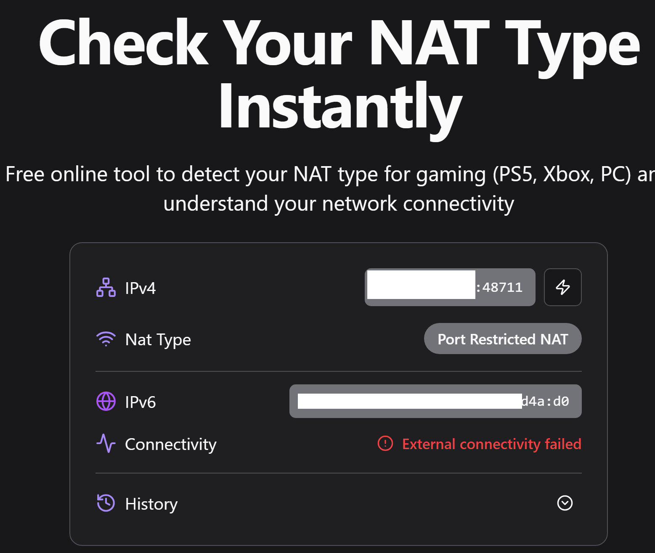
Task: Click the IPv4 network icon
Action: tap(106, 288)
